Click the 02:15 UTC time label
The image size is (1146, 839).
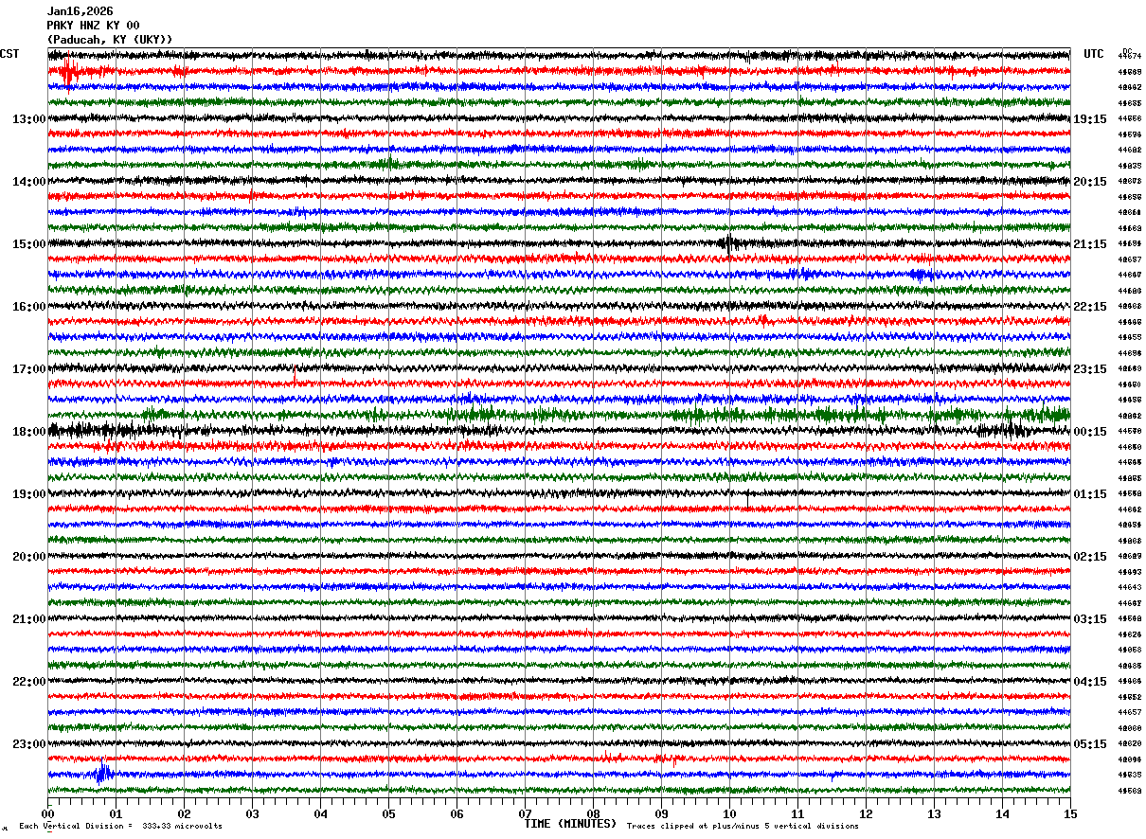click(1090, 557)
